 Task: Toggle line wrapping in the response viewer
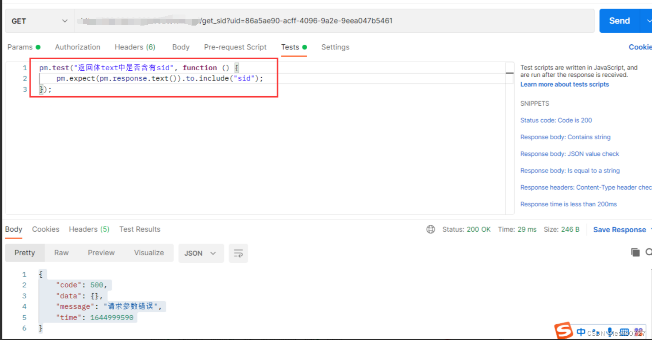(238, 253)
